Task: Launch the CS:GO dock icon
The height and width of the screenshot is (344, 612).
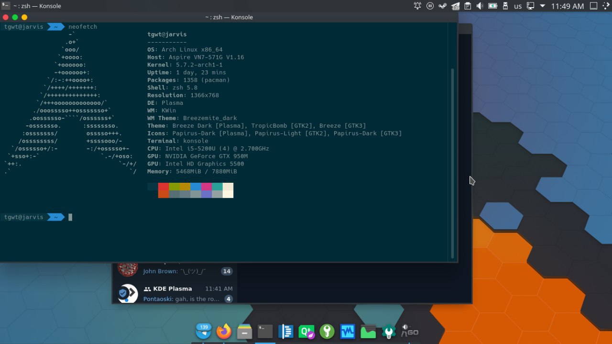Action: tap(409, 331)
